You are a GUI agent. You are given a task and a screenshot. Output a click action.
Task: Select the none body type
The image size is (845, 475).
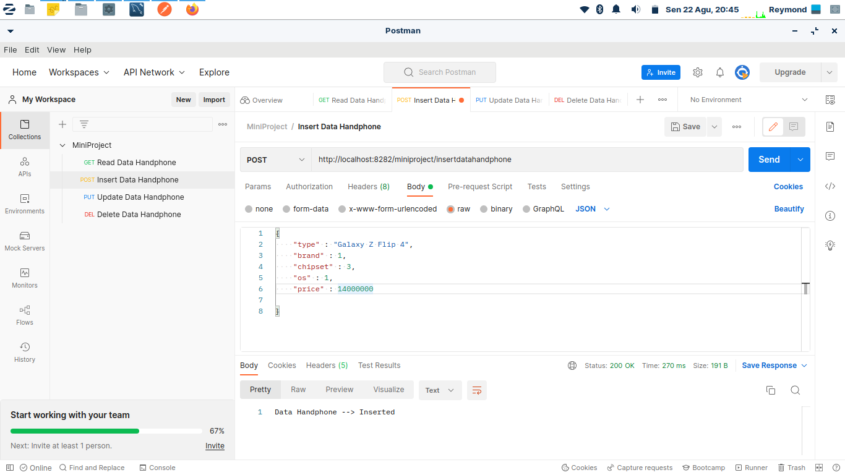pyautogui.click(x=259, y=209)
